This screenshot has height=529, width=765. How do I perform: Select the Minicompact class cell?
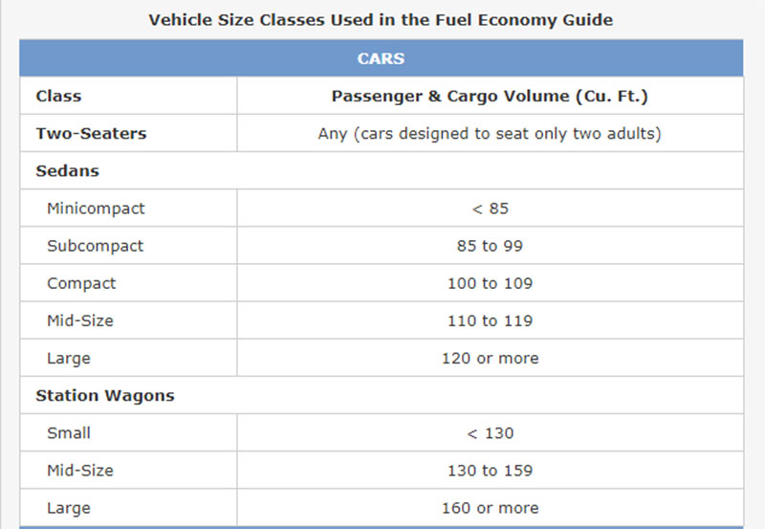pos(128,209)
